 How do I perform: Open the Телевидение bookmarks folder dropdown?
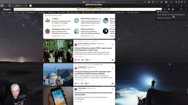coord(31,12)
